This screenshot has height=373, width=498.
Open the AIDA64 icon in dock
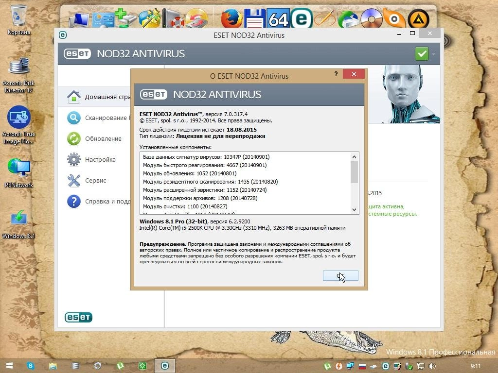pyautogui.click(x=278, y=18)
